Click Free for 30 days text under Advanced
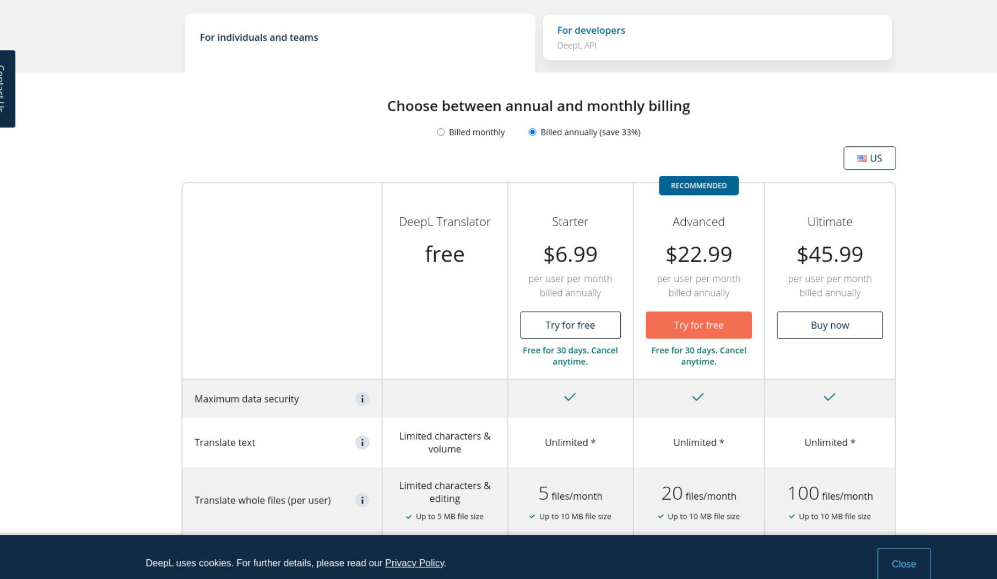This screenshot has width=997, height=579. tap(699, 356)
